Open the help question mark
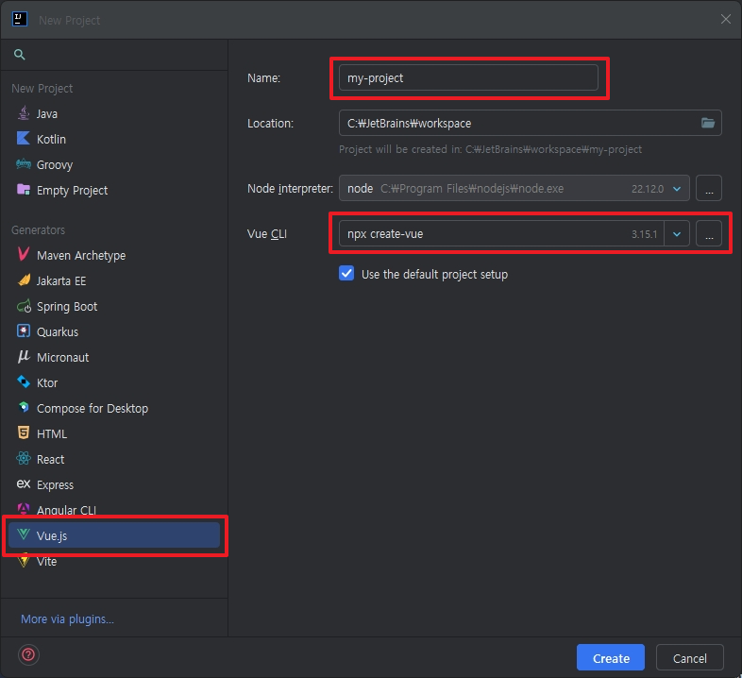Screen dimensions: 742x678 (x=28, y=654)
